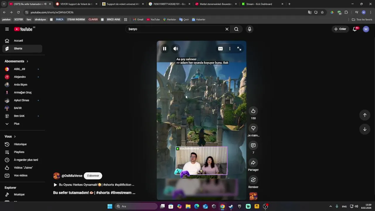Viewport: 375px width, 211px height.
Task: Share this Short via Partager
Action: [x=253, y=163]
